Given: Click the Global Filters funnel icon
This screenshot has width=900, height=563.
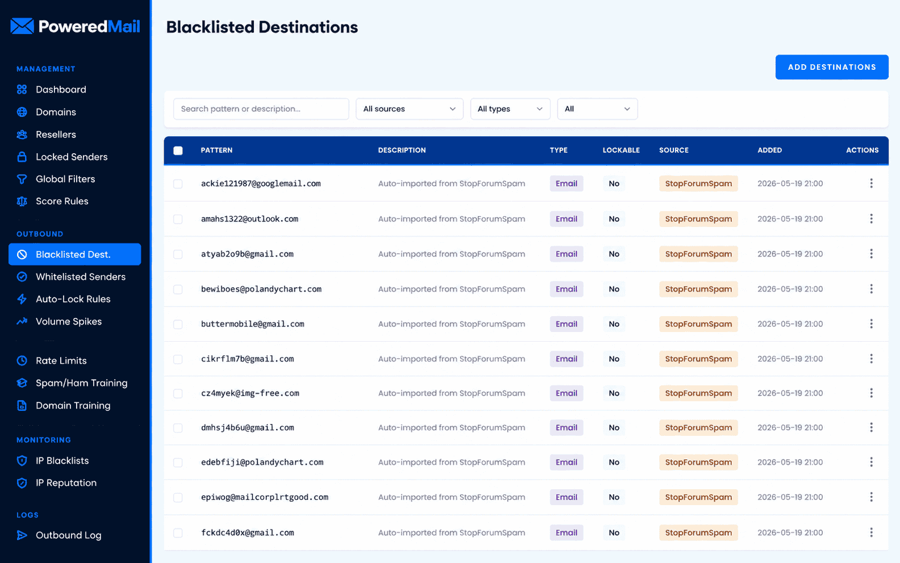Looking at the screenshot, I should click(22, 179).
